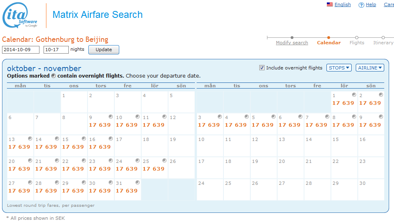Click the ITA Software logo

pos(20,16)
